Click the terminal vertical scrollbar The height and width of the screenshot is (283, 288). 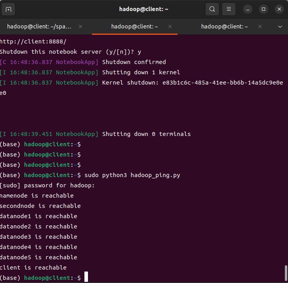point(286,273)
